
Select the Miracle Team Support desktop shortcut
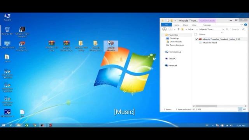coord(22,32)
